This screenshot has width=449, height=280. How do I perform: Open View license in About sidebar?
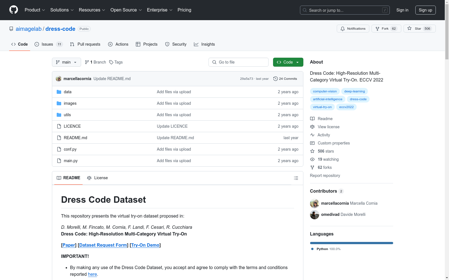(x=325, y=127)
